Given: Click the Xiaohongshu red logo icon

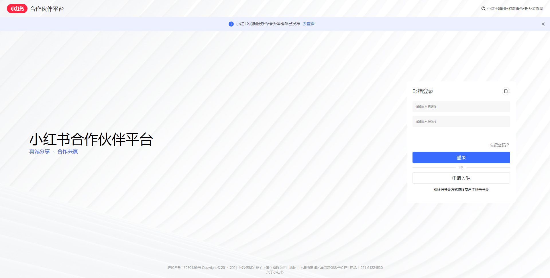Looking at the screenshot, I should tap(17, 8).
